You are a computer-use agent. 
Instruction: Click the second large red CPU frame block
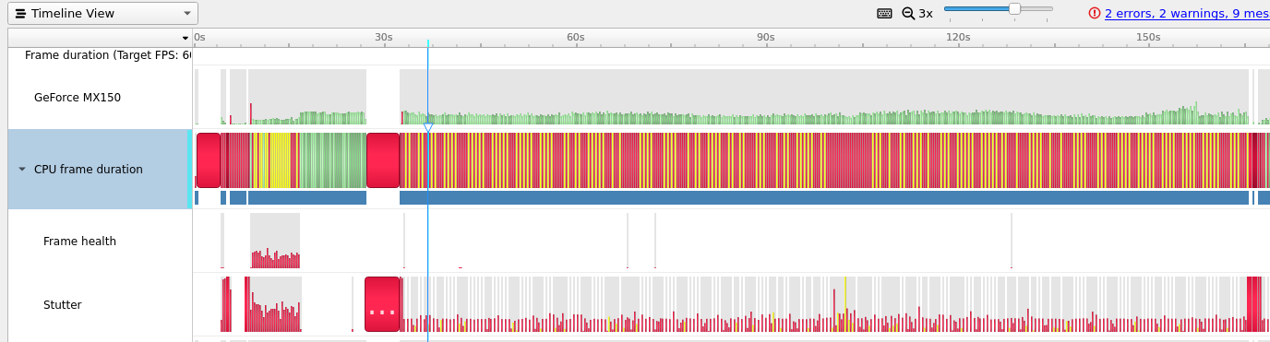[x=383, y=160]
